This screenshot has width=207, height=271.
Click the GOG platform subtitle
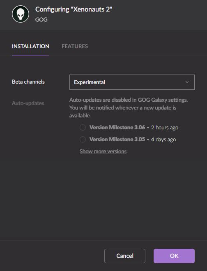(41, 19)
